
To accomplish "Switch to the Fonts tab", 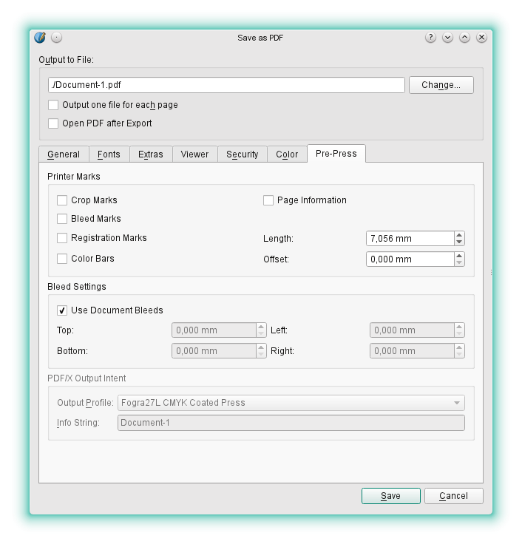I will point(109,154).
